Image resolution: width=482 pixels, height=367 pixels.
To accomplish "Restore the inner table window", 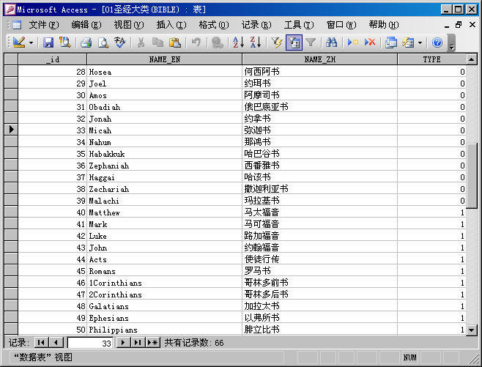I will [x=459, y=25].
